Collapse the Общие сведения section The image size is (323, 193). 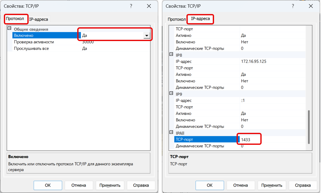tap(9, 29)
